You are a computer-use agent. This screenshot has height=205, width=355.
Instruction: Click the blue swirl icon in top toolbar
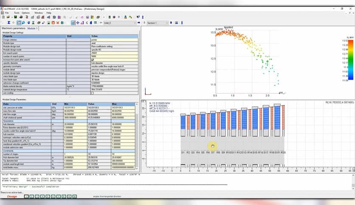click(x=54, y=17)
